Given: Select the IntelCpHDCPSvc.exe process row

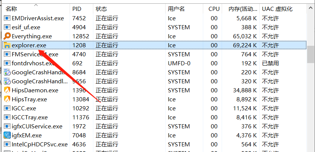Looking at the screenshot, I should coord(154,144).
